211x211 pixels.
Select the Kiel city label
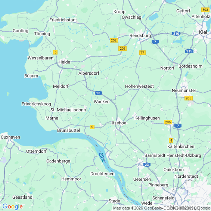[x=203, y=32]
